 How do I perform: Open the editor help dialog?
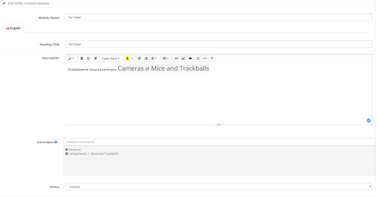(212, 58)
